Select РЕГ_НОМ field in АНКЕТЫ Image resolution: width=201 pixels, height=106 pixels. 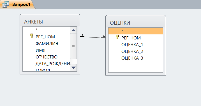pos(47,37)
